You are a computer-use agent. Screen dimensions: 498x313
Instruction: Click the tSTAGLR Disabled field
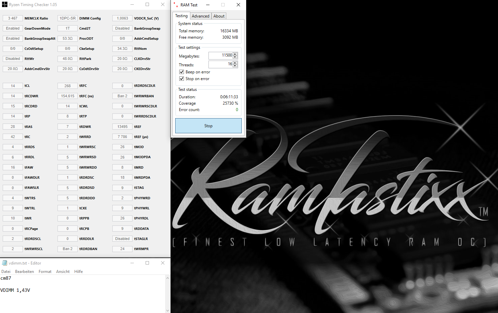(x=122, y=239)
